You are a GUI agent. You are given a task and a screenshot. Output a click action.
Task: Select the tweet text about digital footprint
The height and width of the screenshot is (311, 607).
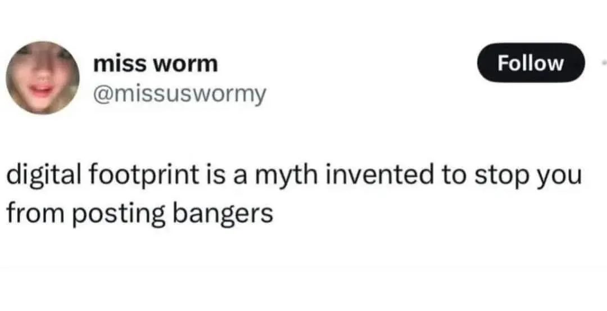point(294,194)
